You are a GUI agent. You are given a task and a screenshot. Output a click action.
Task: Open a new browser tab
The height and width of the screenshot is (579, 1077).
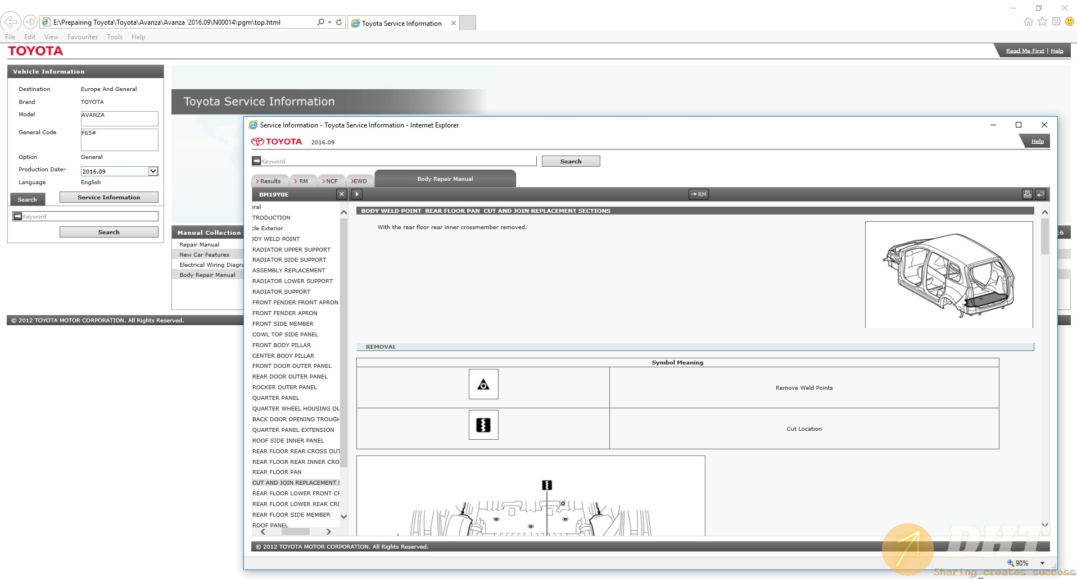pyautogui.click(x=468, y=23)
